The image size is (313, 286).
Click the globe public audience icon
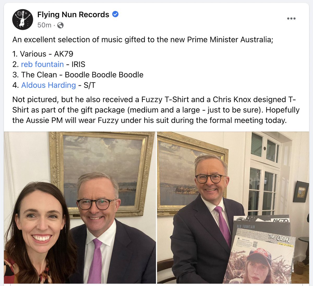(x=60, y=25)
